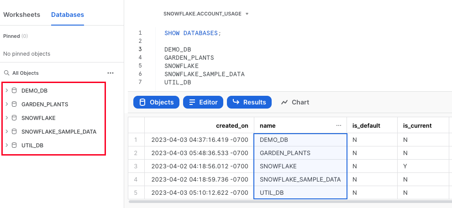
Task: Click editor line 3 DEMO_DB text
Action: pos(178,50)
